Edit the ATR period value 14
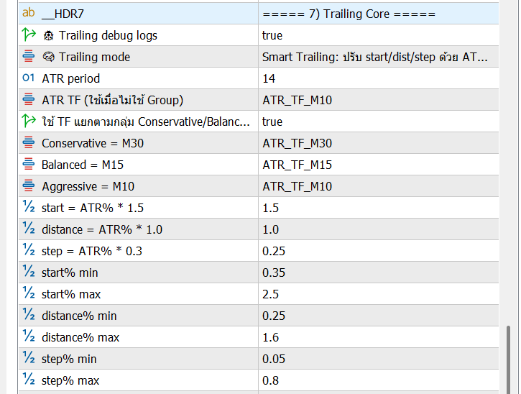The height and width of the screenshot is (394, 521). [x=269, y=78]
